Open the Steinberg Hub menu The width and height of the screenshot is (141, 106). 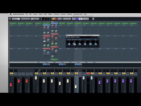(78, 14)
